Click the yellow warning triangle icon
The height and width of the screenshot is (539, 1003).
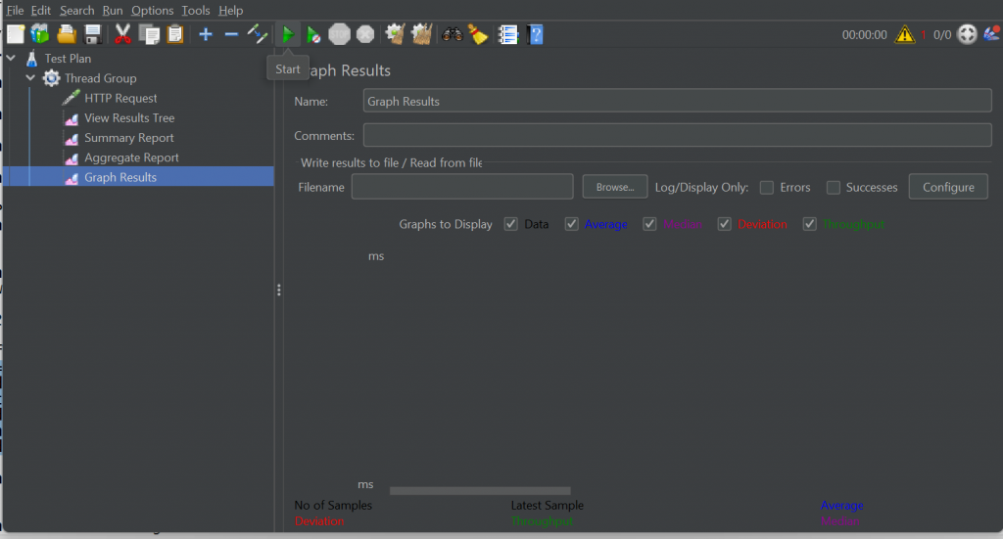click(x=905, y=35)
